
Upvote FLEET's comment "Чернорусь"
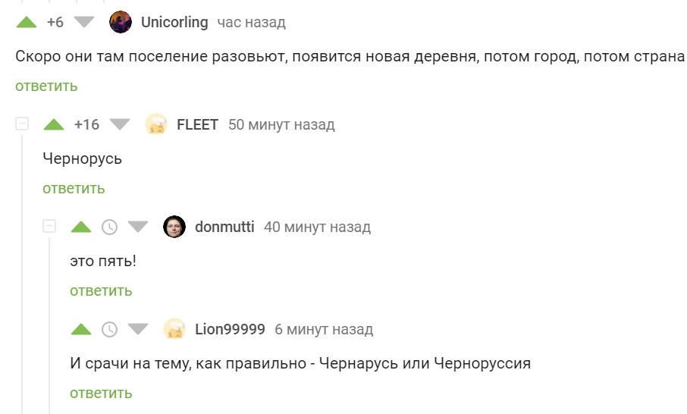tap(54, 124)
